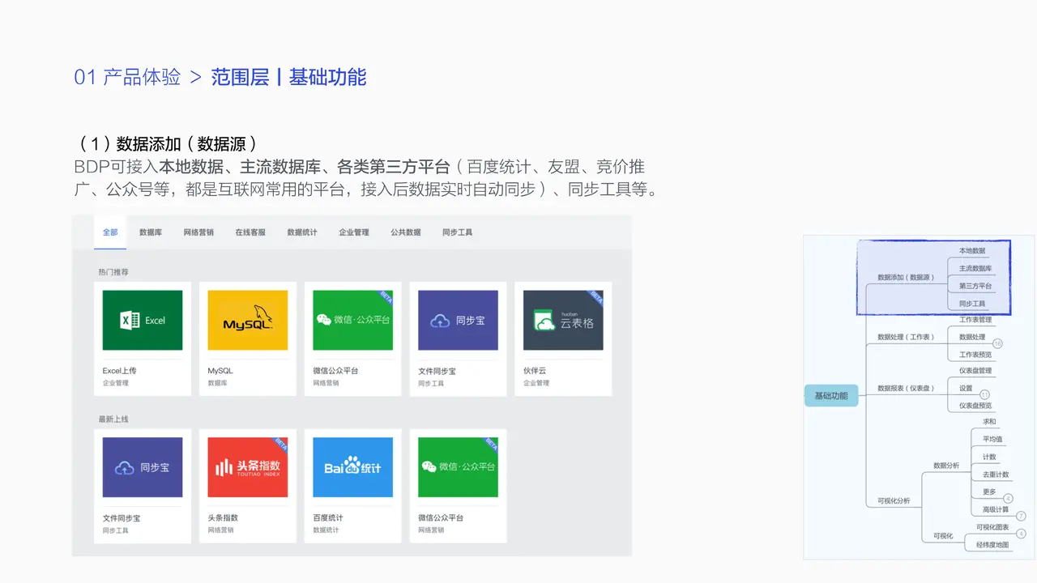The width and height of the screenshot is (1037, 583).
Task: Click the 热门推荐 section heading
Action: (x=113, y=272)
